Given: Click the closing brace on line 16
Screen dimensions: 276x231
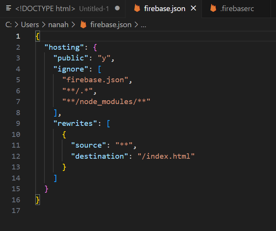Looking at the screenshot, I should click(x=38, y=200).
